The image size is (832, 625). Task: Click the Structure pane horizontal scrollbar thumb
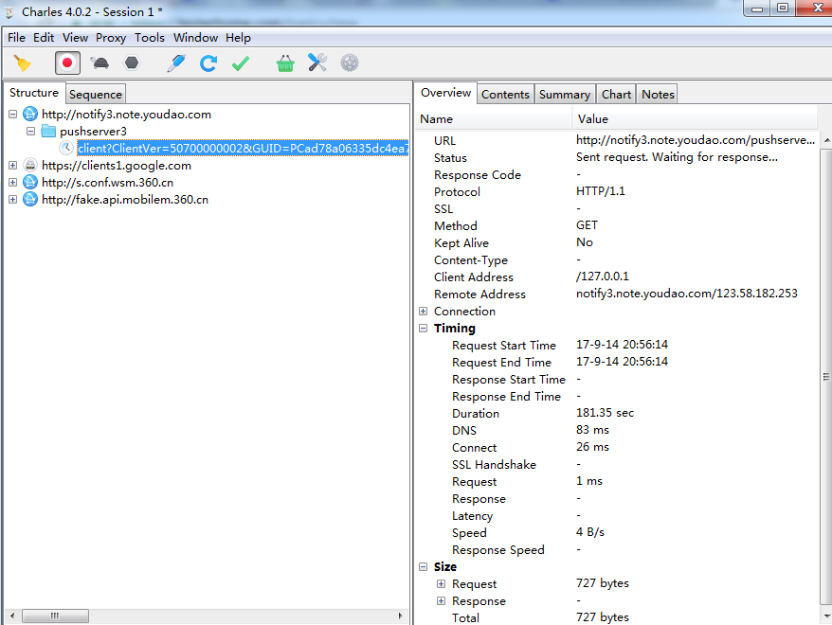(x=55, y=616)
